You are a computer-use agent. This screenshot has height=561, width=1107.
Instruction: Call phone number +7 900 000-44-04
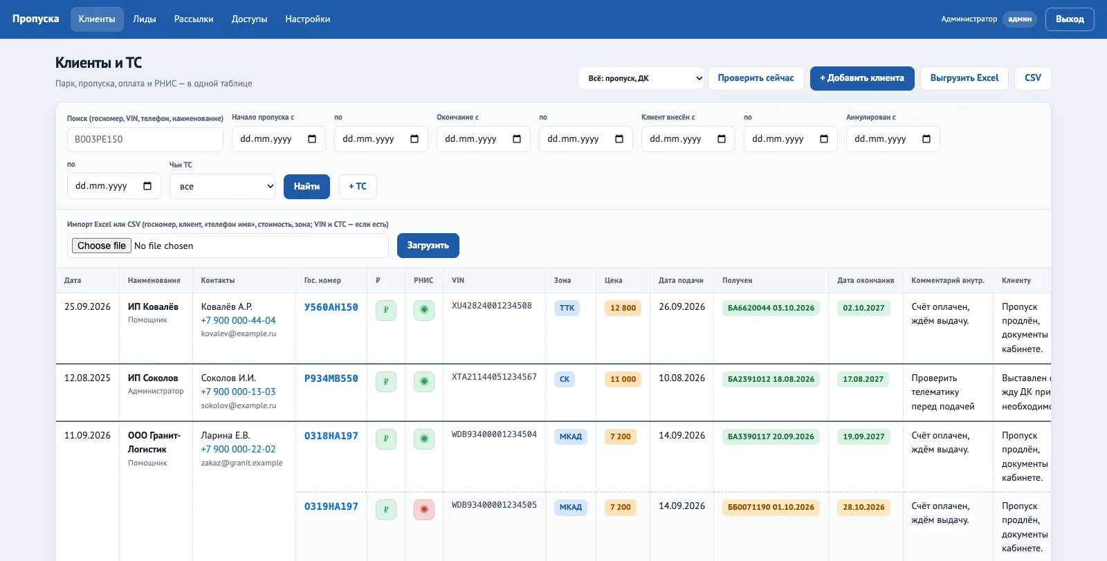click(x=239, y=320)
